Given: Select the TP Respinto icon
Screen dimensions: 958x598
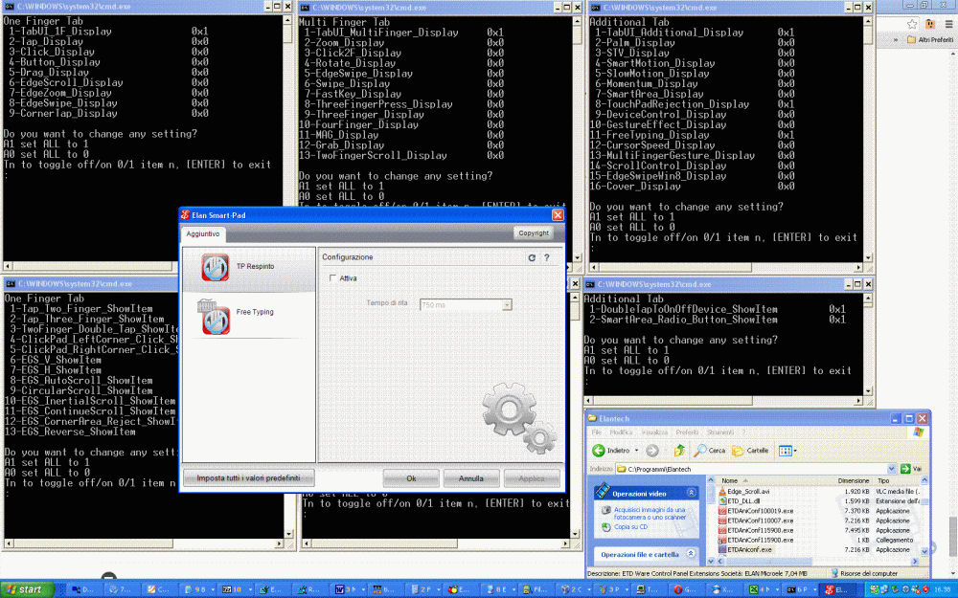Looking at the screenshot, I should pyautogui.click(x=215, y=267).
